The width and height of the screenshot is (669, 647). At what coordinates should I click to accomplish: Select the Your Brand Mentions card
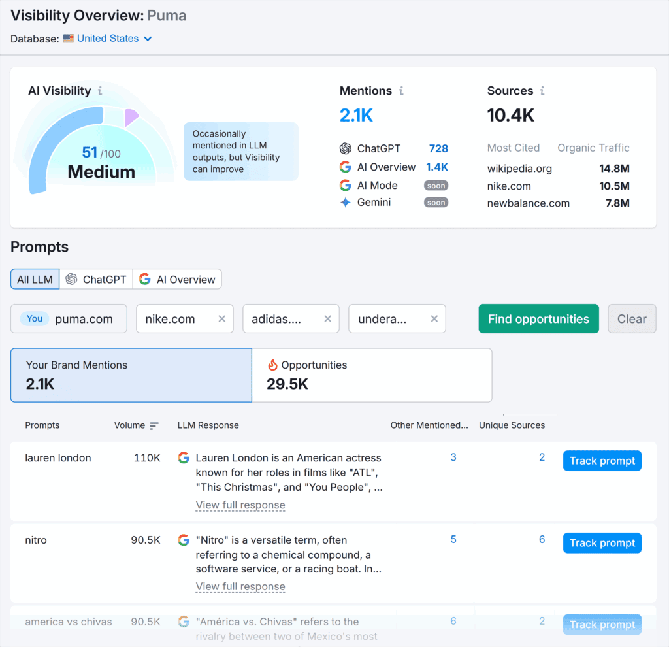[x=130, y=374]
